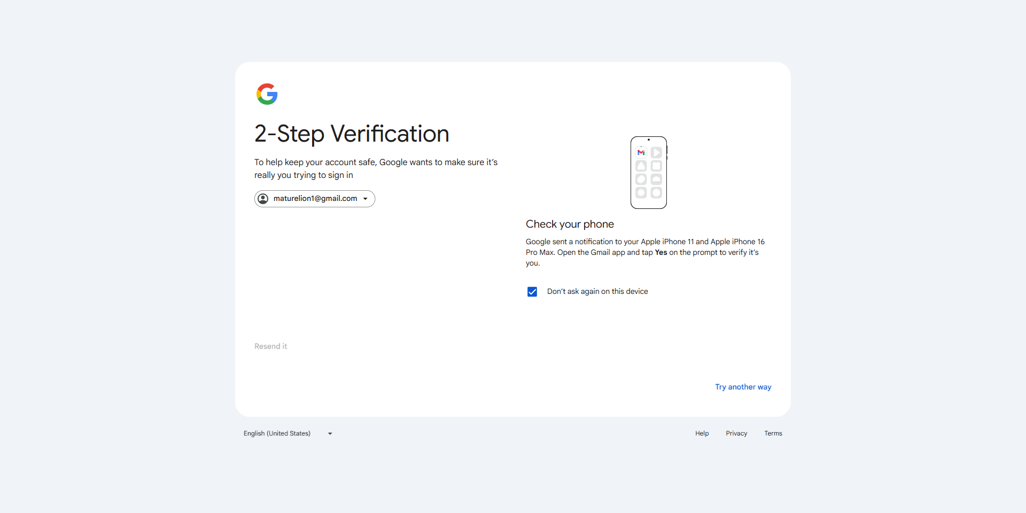Click the "Don't ask again on this device" label
1026x513 pixels.
597,292
